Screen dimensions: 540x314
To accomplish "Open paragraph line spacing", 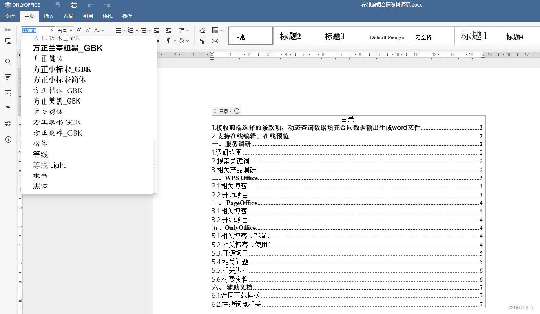I will (182, 30).
